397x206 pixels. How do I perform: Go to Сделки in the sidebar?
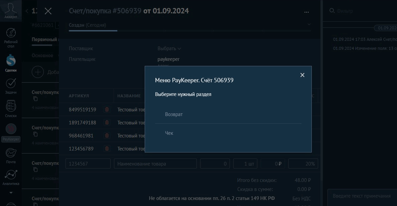point(11,63)
